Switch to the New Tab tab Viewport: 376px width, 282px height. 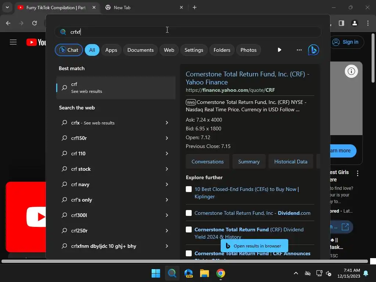click(145, 7)
